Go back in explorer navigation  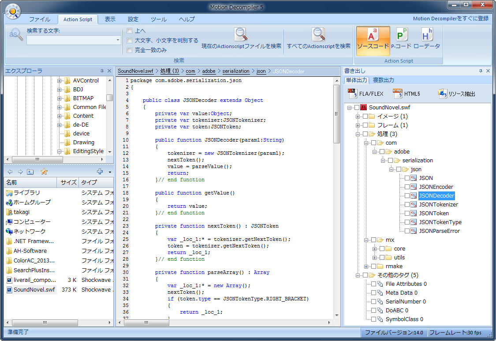click(10, 172)
